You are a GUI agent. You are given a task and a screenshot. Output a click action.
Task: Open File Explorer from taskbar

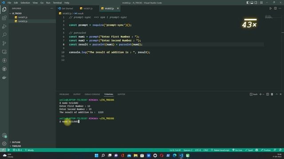(135, 155)
